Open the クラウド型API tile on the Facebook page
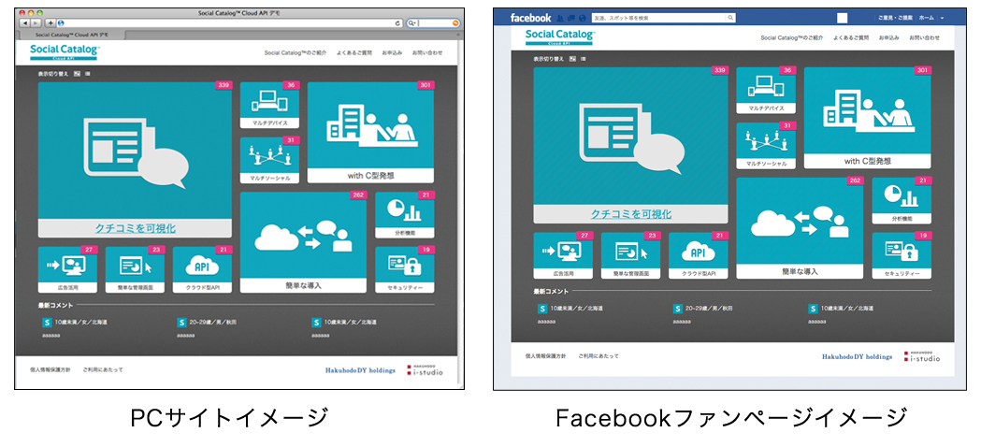 coord(699,256)
